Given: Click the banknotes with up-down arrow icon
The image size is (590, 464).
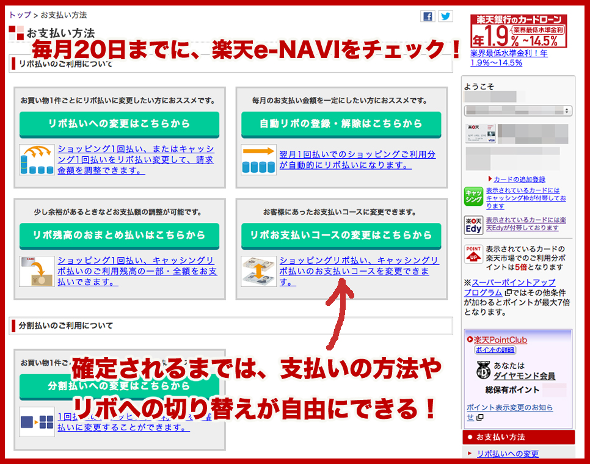Looking at the screenshot, I should point(259,272).
